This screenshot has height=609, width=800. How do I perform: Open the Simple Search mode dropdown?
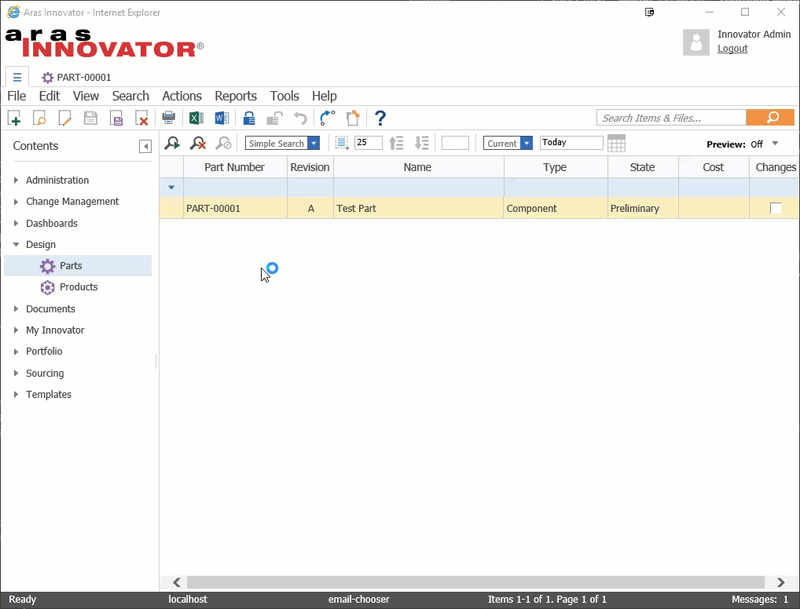click(x=314, y=143)
